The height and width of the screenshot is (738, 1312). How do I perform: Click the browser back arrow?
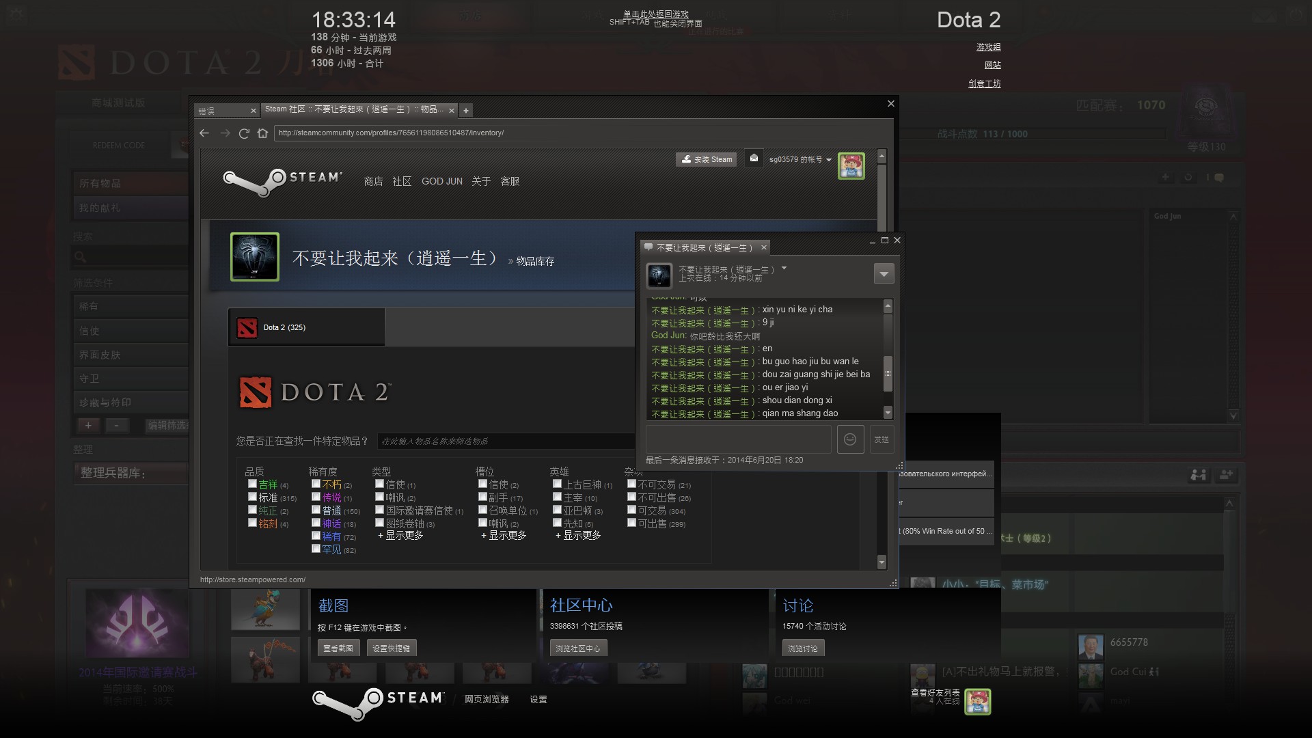tap(204, 133)
